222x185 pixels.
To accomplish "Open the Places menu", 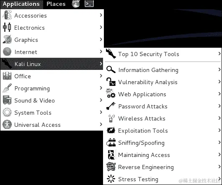I will [x=56, y=4].
